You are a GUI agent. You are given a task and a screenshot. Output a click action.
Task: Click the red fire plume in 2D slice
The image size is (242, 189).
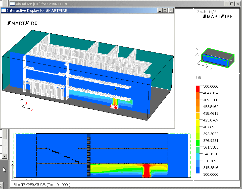[x=146, y=171]
